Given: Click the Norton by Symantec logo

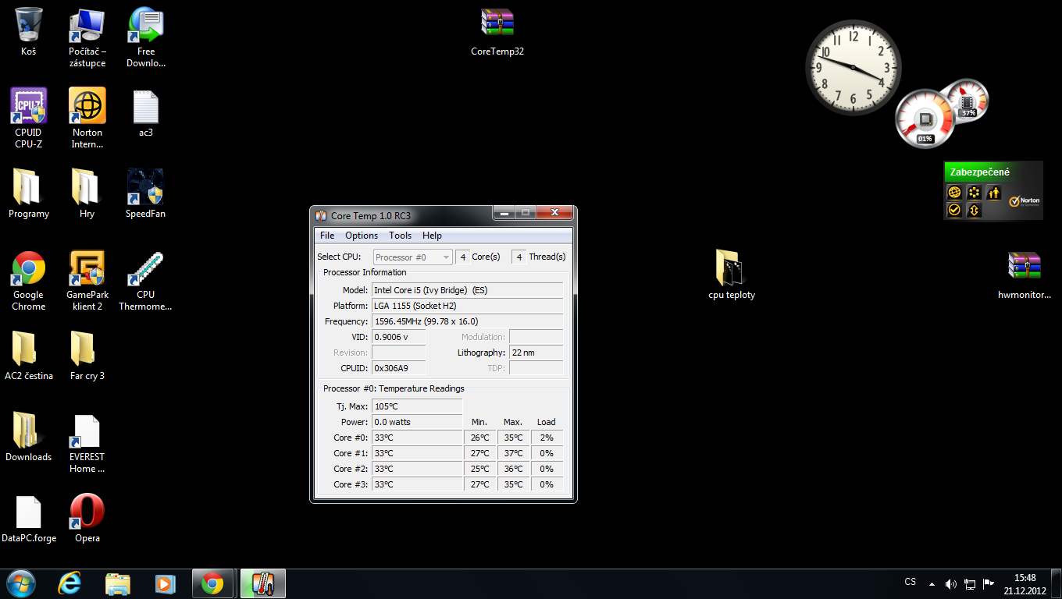Looking at the screenshot, I should (x=1025, y=200).
